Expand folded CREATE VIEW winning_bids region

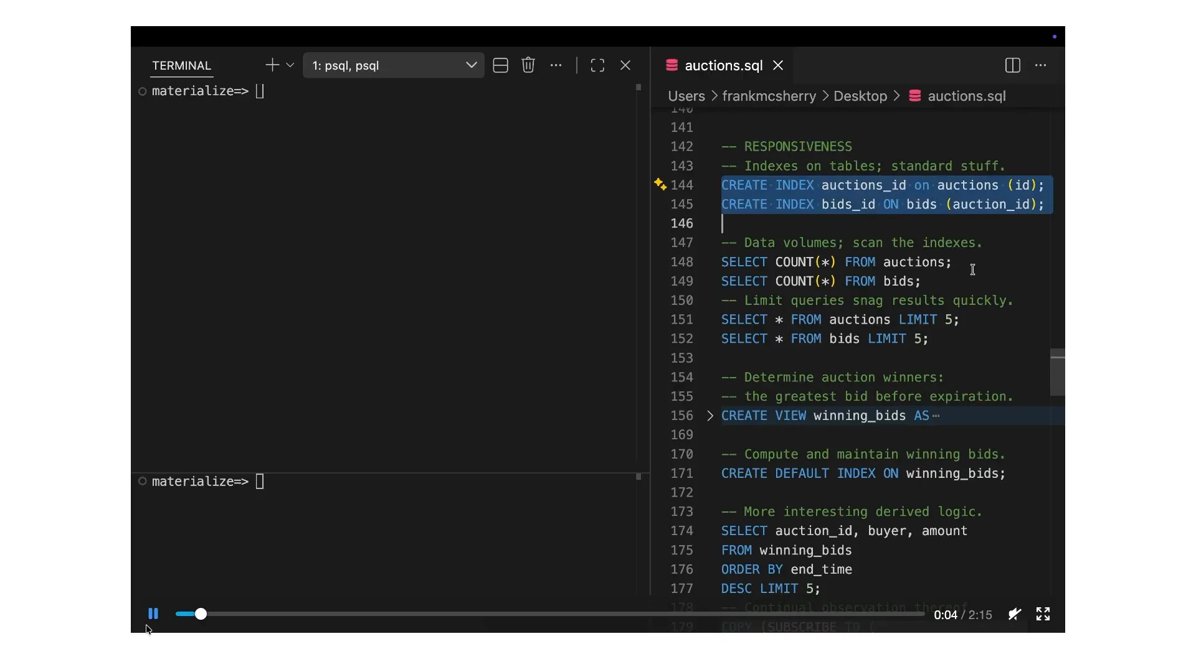point(710,416)
